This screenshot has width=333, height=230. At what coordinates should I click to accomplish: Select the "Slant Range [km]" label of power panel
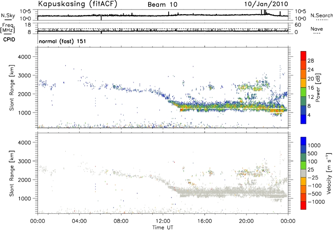(x=12, y=88)
